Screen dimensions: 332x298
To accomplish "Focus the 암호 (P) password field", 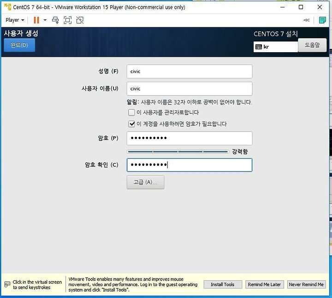I will (190, 138).
